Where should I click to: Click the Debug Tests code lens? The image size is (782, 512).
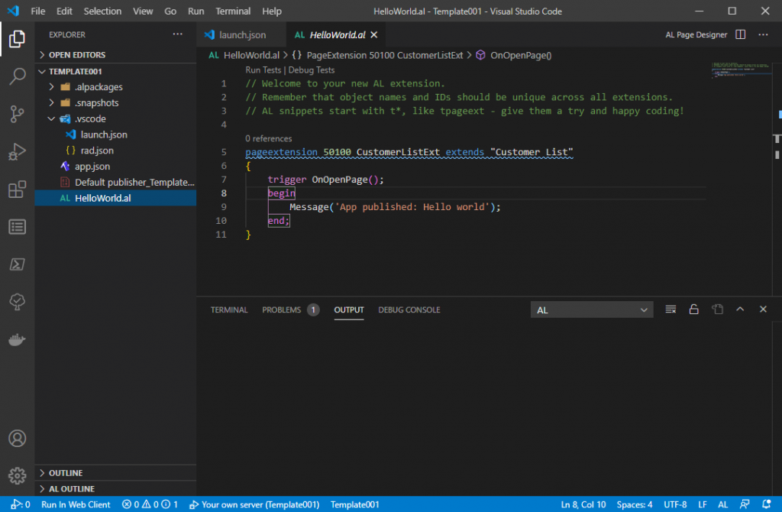tap(312, 70)
